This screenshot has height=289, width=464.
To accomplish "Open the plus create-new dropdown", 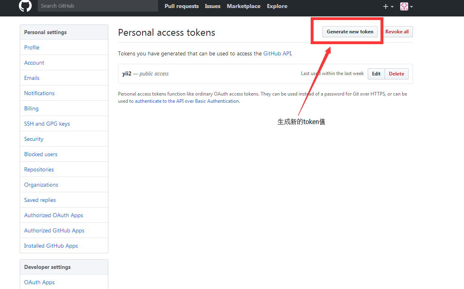I will tap(388, 6).
